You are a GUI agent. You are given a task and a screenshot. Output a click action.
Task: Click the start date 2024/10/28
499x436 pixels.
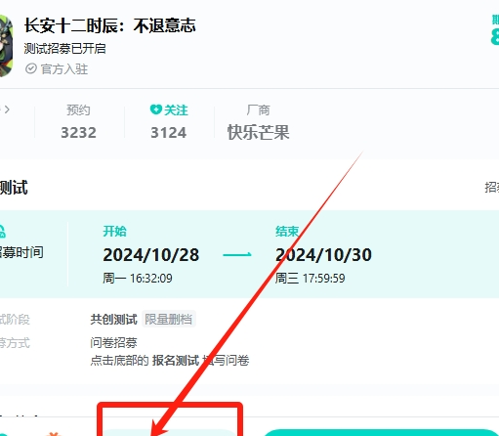tap(151, 255)
